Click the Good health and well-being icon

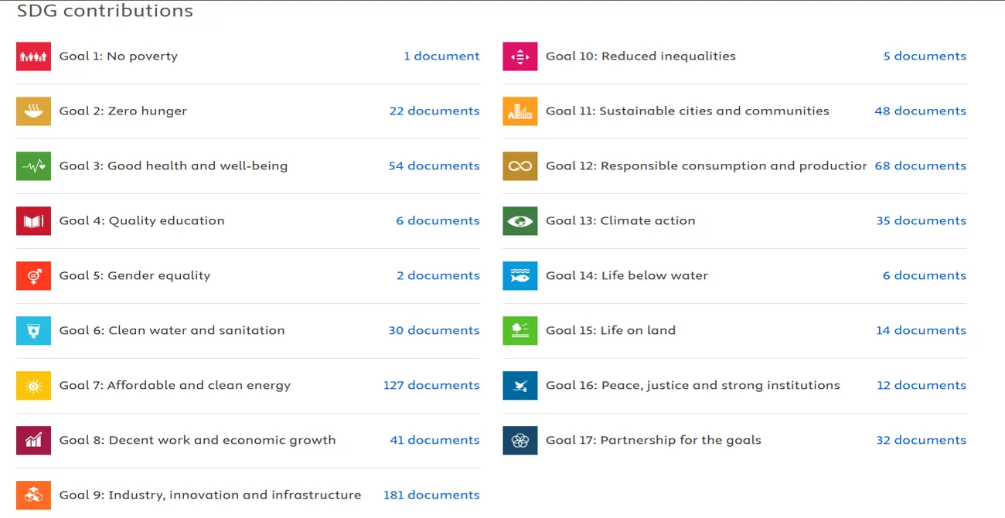[x=33, y=166]
